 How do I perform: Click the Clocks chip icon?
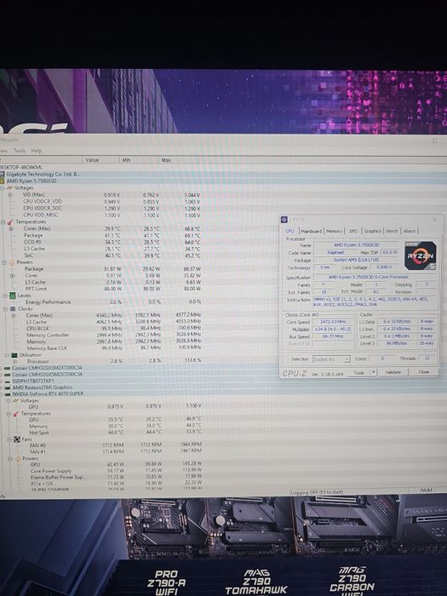13,308
